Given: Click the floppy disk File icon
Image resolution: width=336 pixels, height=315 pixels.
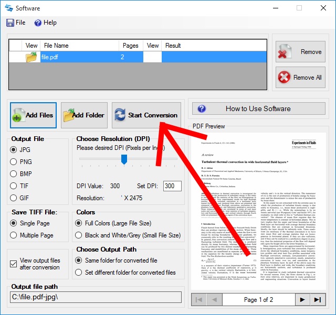Looking at the screenshot, I should click(10, 23).
